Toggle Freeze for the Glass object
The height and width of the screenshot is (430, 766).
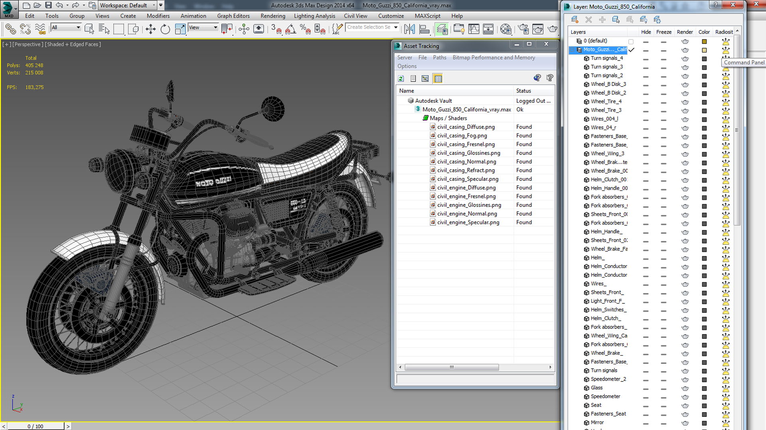tap(663, 389)
